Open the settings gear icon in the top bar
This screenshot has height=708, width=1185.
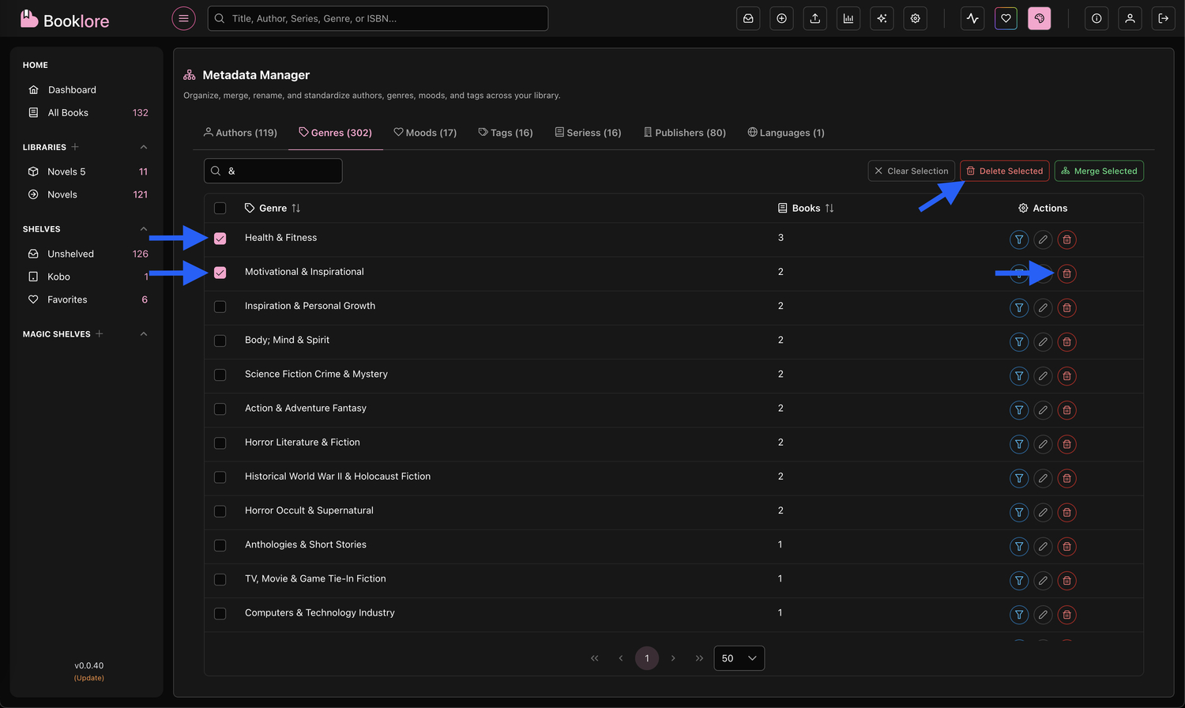click(x=915, y=18)
